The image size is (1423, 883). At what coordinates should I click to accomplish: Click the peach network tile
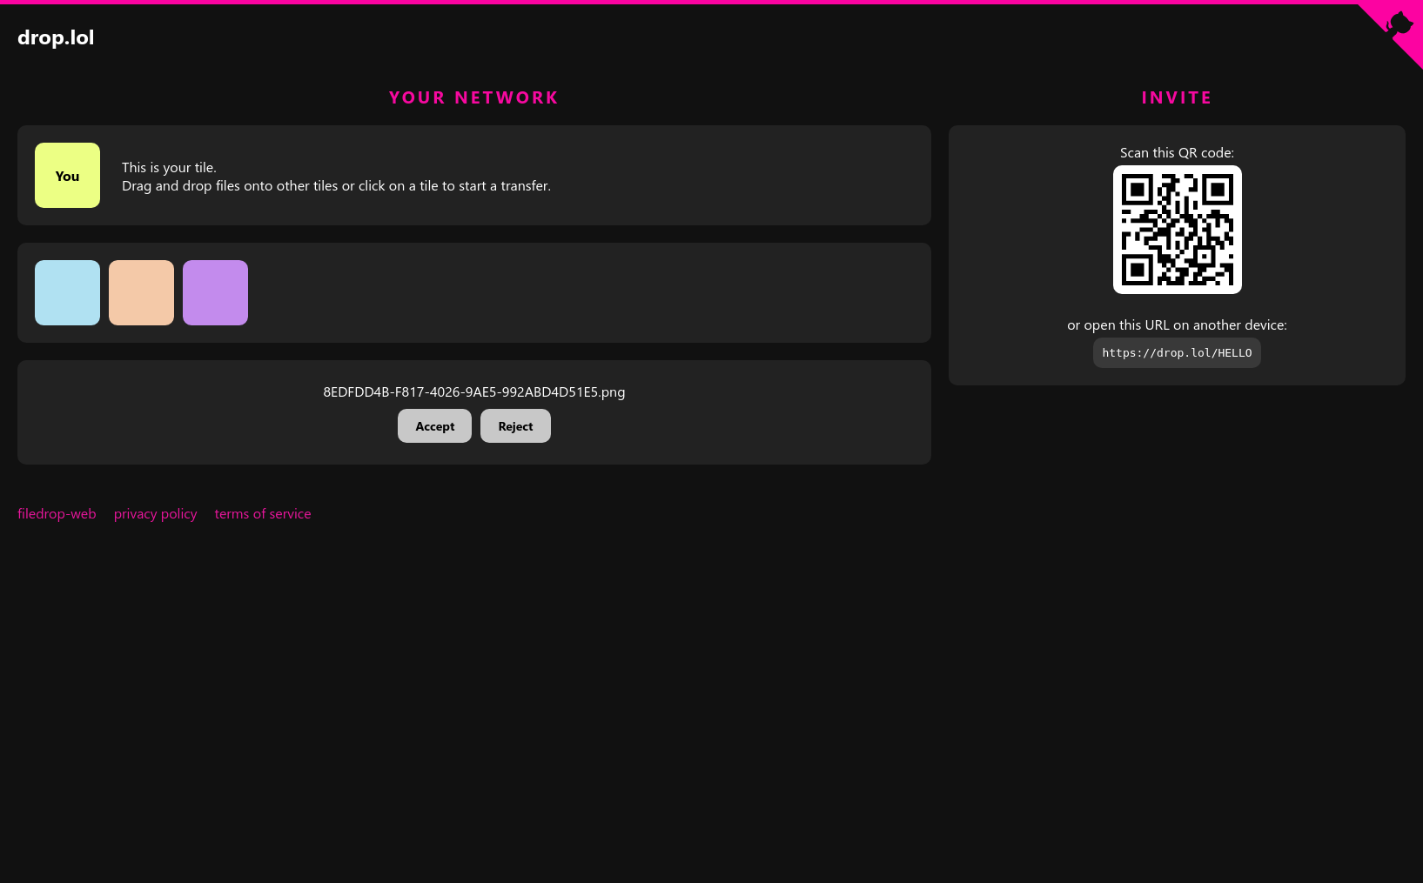click(141, 293)
